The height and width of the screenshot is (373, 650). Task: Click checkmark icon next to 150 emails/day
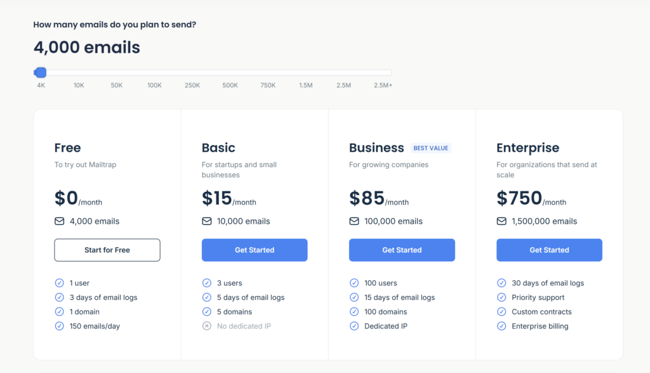point(59,326)
